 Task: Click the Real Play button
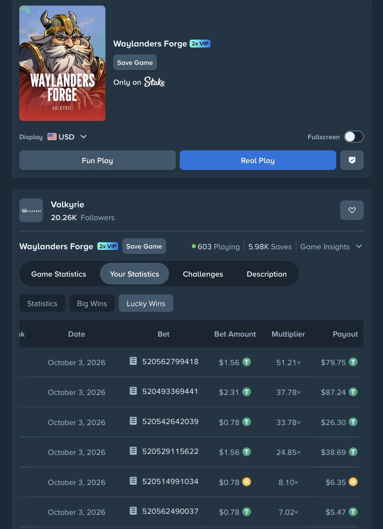pos(258,160)
